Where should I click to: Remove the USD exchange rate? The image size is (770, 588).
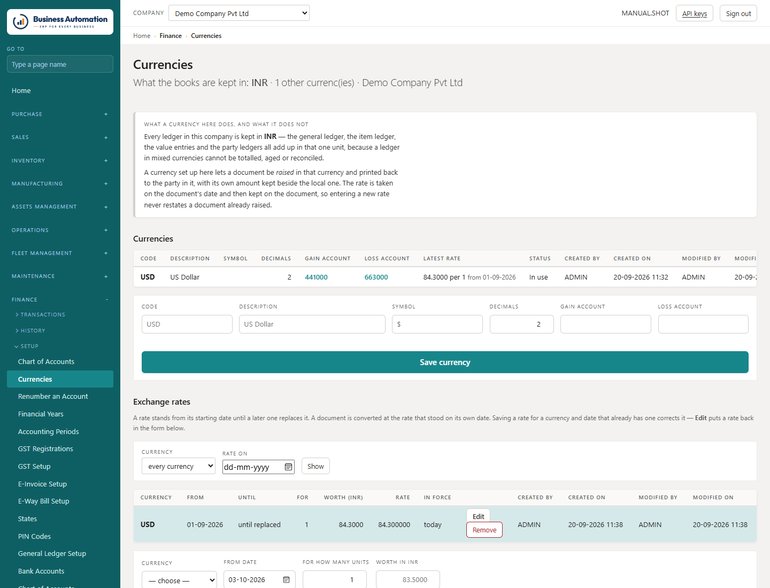pos(484,530)
